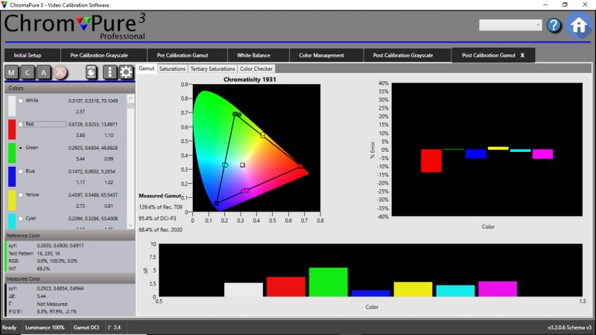596x335 pixels.
Task: Go to home screen via house icon
Action: pyautogui.click(x=579, y=25)
